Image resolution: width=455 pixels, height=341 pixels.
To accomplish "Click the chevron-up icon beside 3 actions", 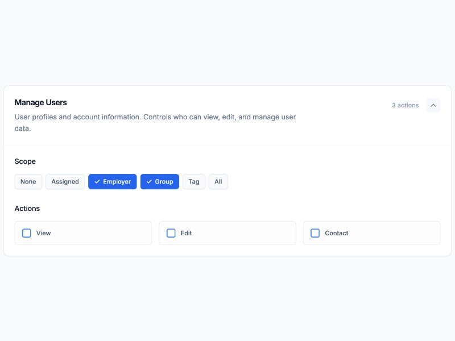I will tap(433, 105).
